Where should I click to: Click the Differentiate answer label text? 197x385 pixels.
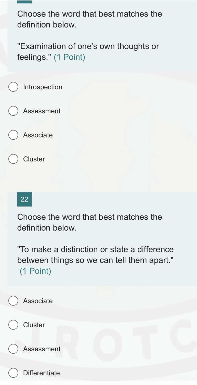click(42, 373)
